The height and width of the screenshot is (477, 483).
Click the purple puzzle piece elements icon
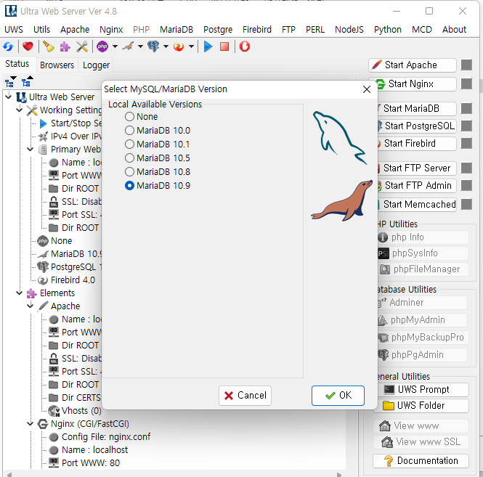point(65,46)
